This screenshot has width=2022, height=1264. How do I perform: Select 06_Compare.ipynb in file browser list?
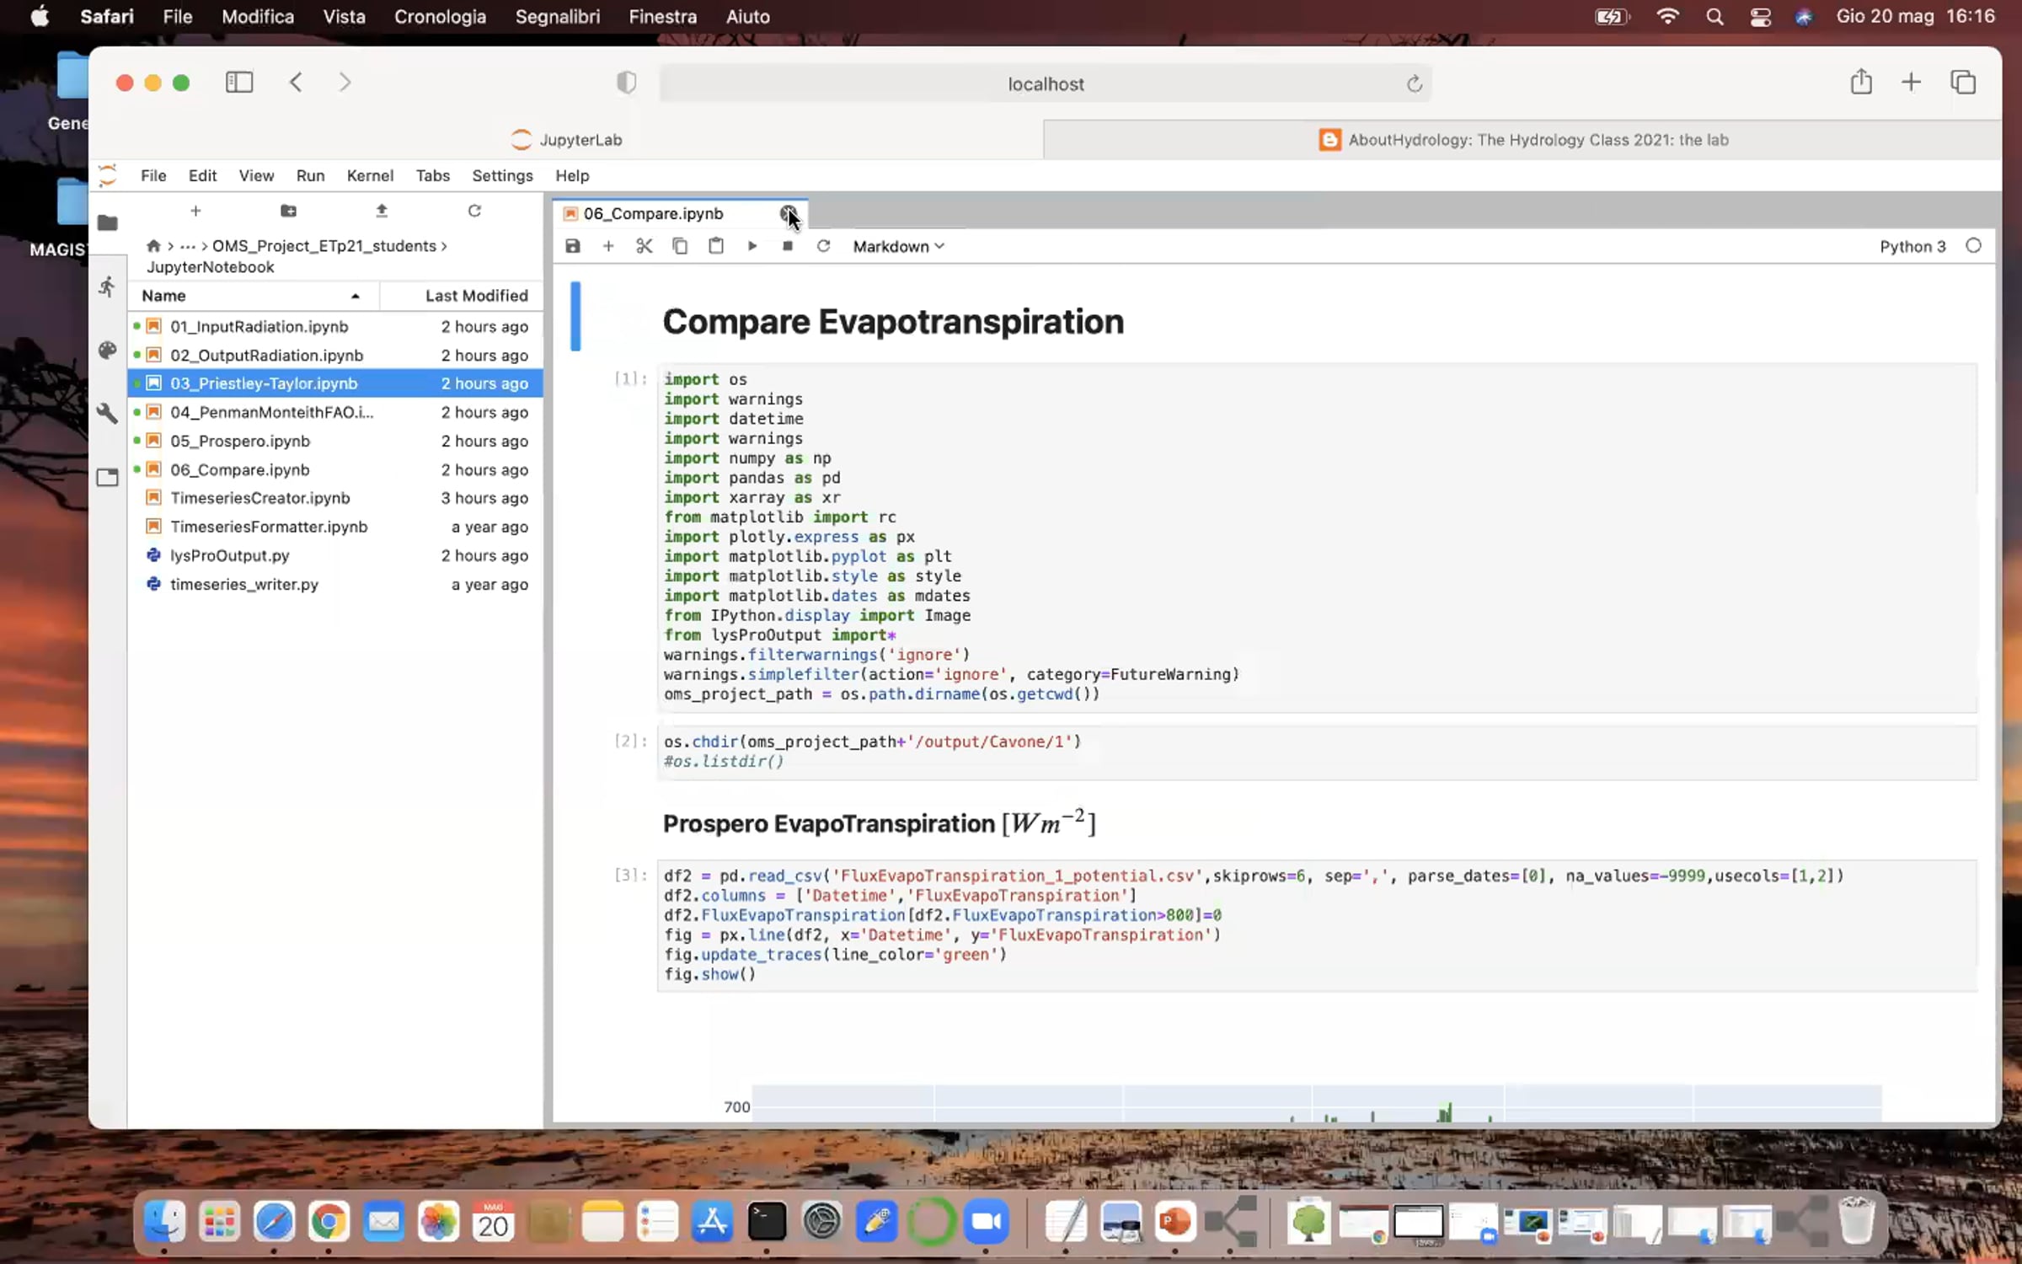(x=335, y=469)
